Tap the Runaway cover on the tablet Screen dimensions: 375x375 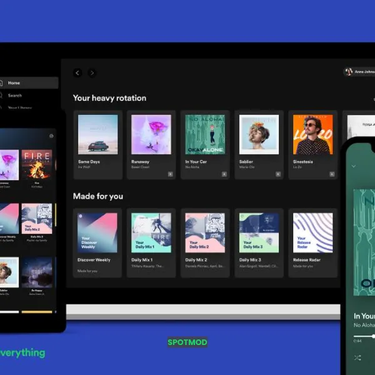(9, 165)
